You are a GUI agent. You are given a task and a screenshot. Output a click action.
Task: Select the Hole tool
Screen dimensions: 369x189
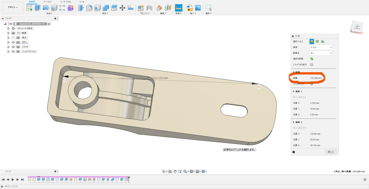click(x=54, y=8)
